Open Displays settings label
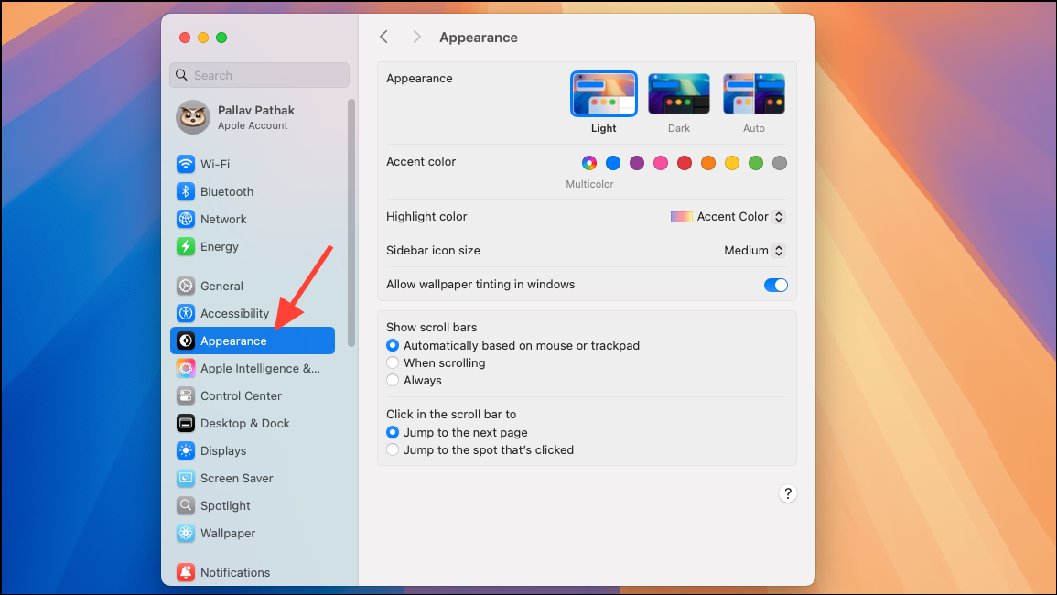 [x=223, y=450]
